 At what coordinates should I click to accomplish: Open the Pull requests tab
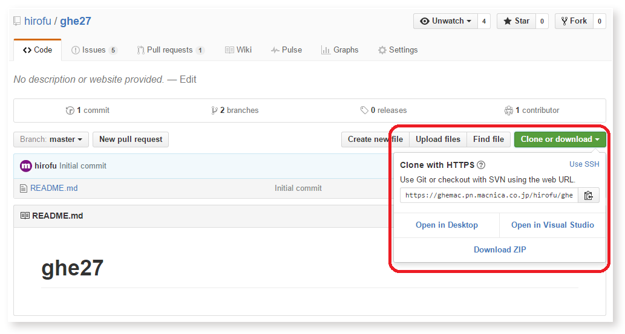[x=171, y=50]
